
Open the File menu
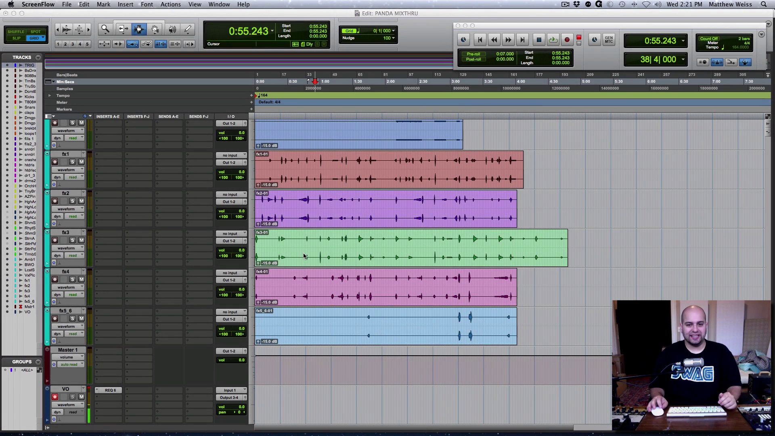click(x=67, y=4)
